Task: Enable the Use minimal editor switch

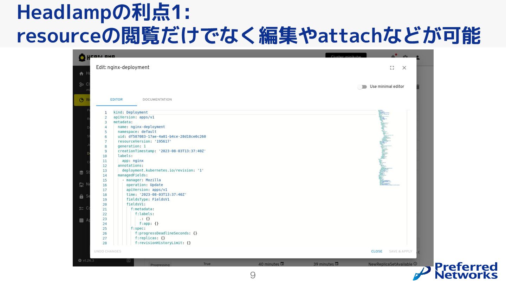Action: click(x=362, y=87)
